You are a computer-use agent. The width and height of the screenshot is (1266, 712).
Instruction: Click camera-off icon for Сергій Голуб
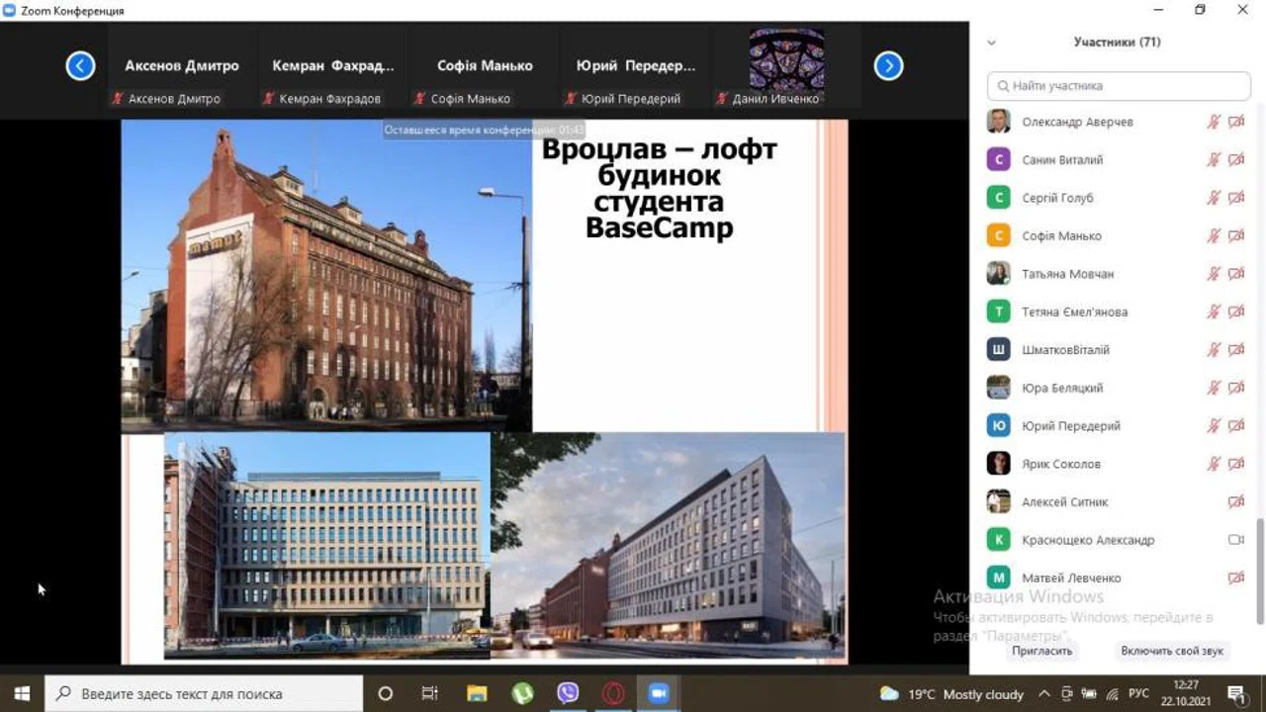1236,198
